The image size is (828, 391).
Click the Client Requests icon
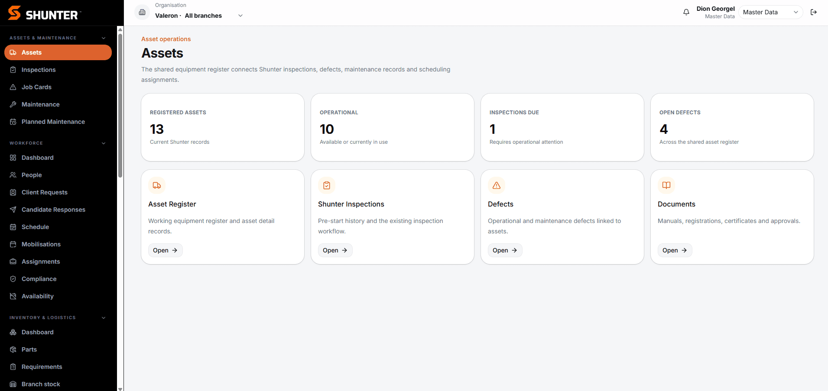click(13, 192)
